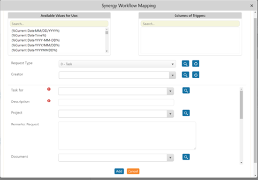Viewport: 258px width, 180px height.
Task: Expand the Creator dropdown arrow
Action: pyautogui.click(x=173, y=75)
